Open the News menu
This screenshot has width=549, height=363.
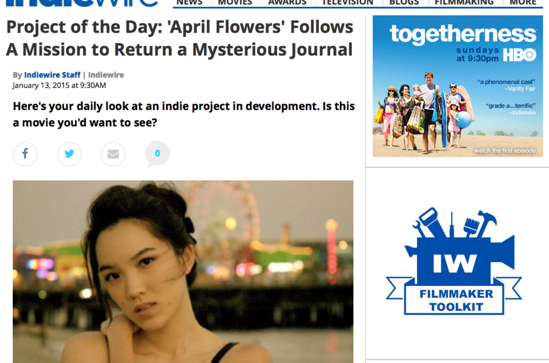pos(190,3)
